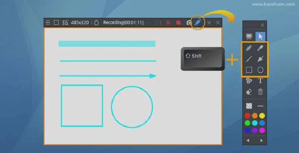Pick the Text tool
This screenshot has height=153, width=299.
pos(260,81)
